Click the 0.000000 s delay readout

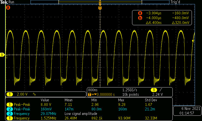point(106,95)
